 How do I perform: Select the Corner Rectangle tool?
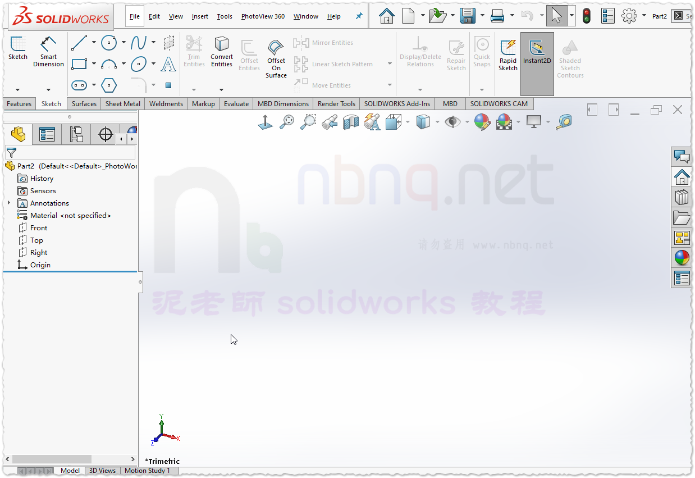point(79,63)
